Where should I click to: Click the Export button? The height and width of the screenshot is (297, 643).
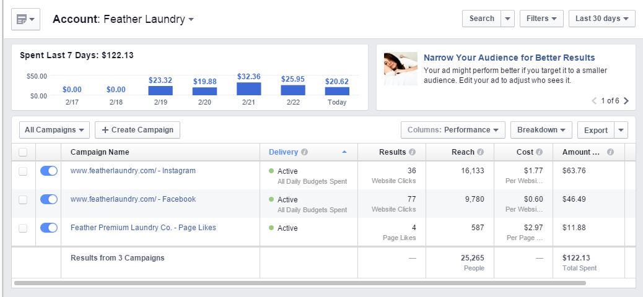click(x=596, y=130)
